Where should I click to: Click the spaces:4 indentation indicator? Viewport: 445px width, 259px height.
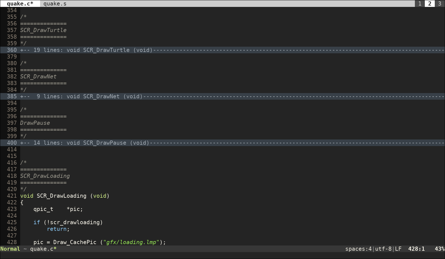click(358, 249)
